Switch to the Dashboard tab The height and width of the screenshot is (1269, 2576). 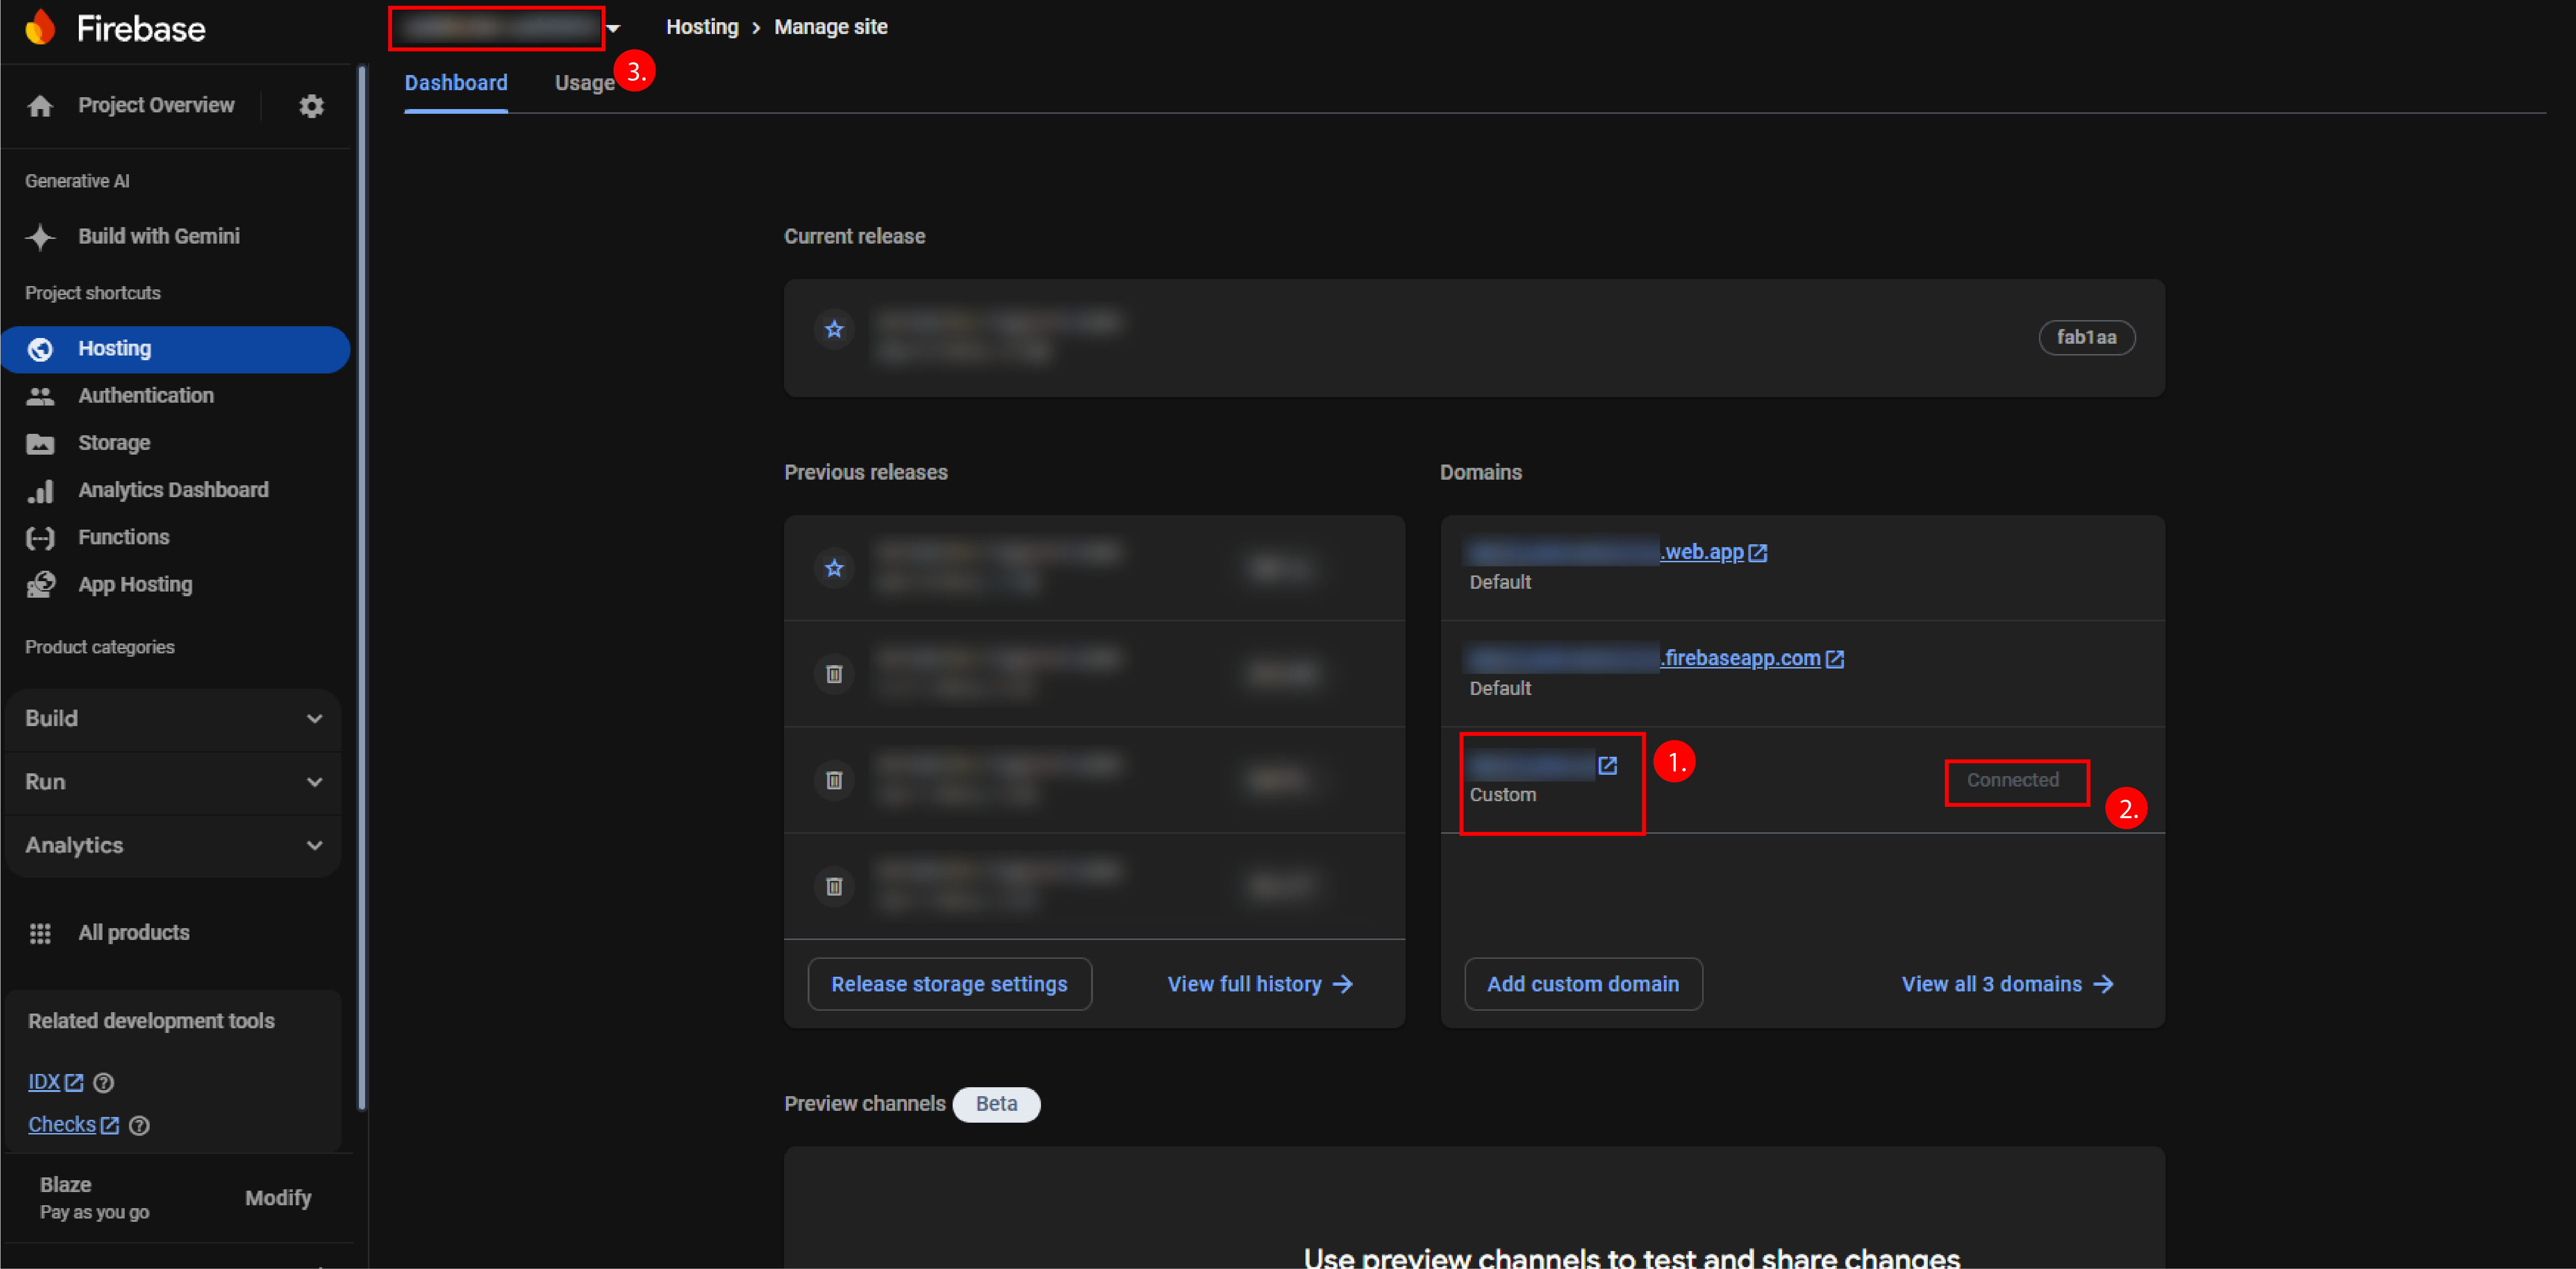(456, 83)
